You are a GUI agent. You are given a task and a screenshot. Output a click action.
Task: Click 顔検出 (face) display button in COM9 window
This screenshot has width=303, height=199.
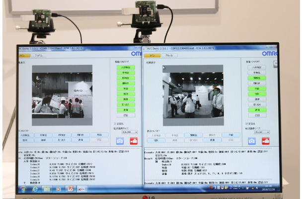pyautogui.click(x=62, y=135)
